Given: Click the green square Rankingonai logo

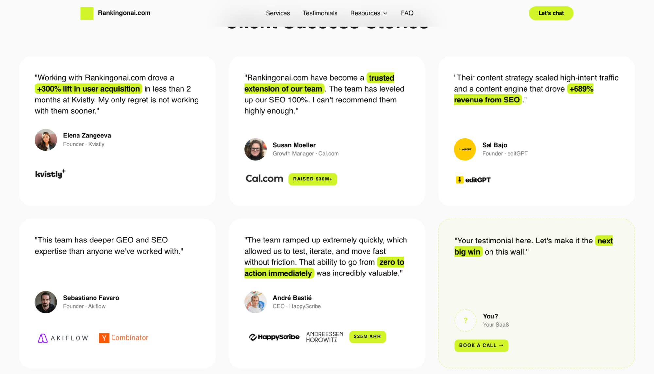Looking at the screenshot, I should point(87,13).
